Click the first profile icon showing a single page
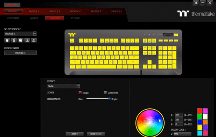This screenshot has width=216, height=137. [x=7, y=40]
